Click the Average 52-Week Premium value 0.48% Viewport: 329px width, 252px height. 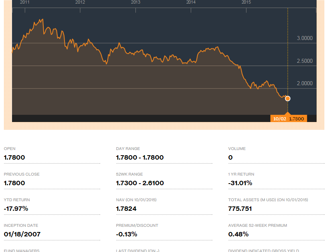(x=238, y=234)
